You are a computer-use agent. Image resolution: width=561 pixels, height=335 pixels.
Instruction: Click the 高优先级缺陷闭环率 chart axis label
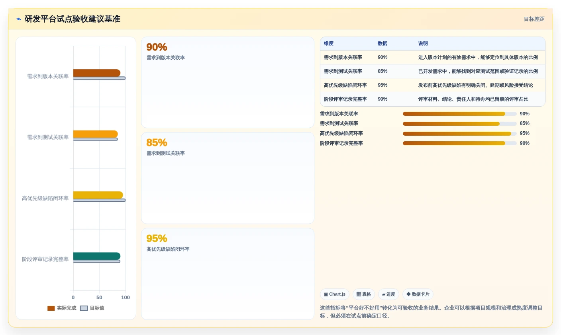point(45,198)
